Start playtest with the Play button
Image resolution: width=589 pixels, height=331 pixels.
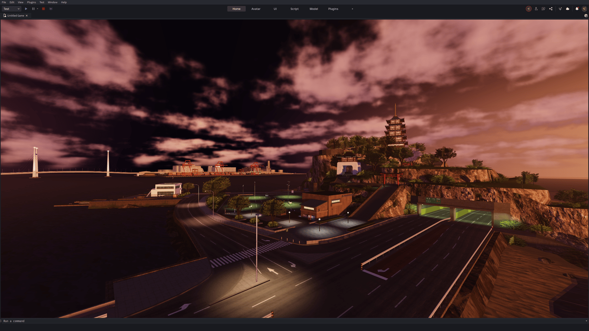point(26,9)
